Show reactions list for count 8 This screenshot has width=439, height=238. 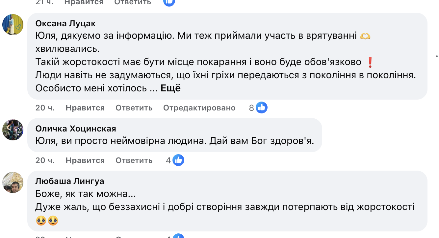click(252, 108)
